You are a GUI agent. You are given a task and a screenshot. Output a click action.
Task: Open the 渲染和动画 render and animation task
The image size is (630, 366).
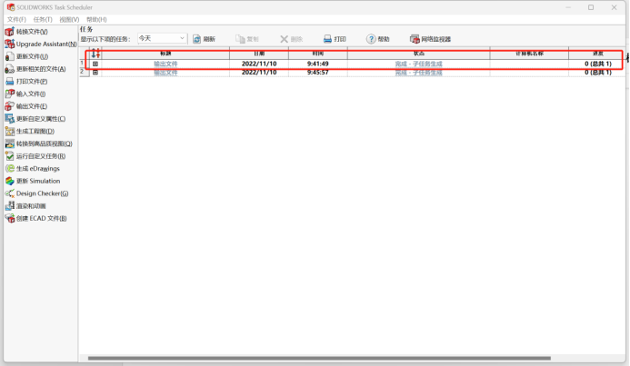pos(25,206)
